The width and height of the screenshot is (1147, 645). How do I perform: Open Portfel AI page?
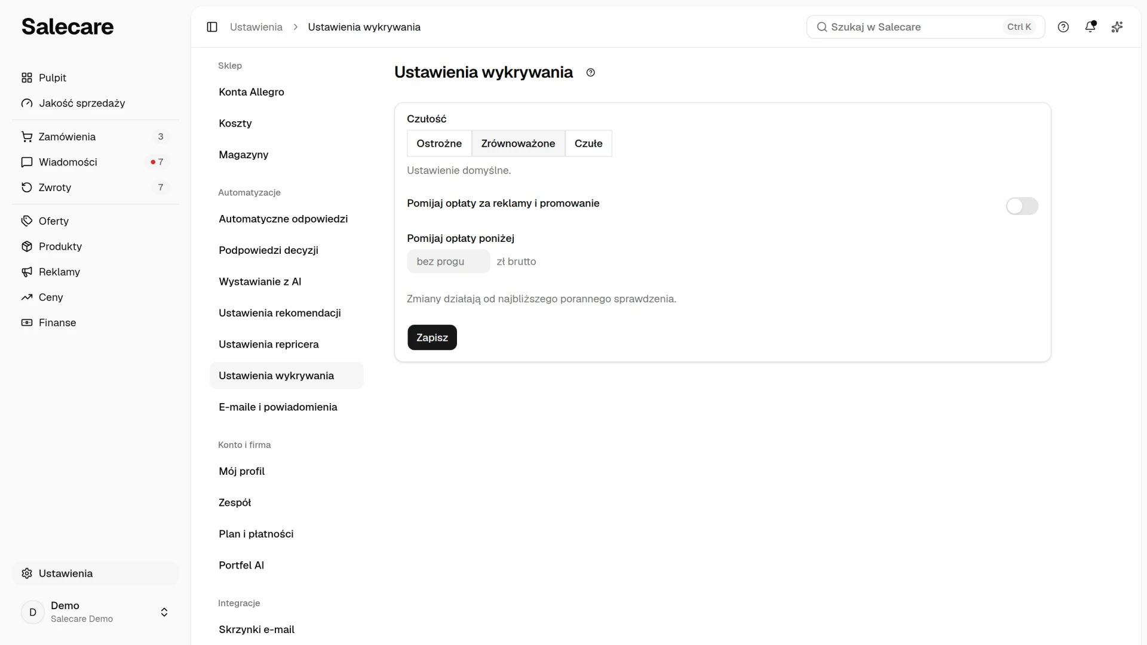click(x=286, y=565)
